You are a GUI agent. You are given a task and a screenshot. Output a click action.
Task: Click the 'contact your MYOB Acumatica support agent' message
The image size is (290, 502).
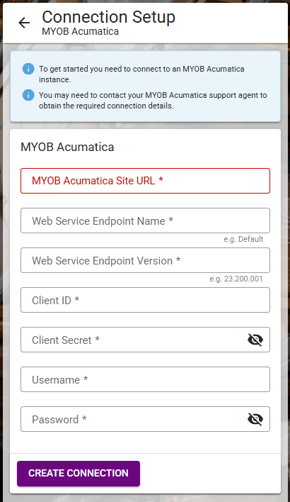(x=153, y=100)
